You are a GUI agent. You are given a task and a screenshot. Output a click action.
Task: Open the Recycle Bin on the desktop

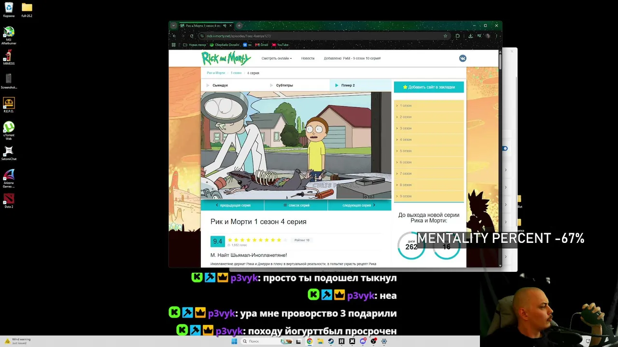coord(9,10)
